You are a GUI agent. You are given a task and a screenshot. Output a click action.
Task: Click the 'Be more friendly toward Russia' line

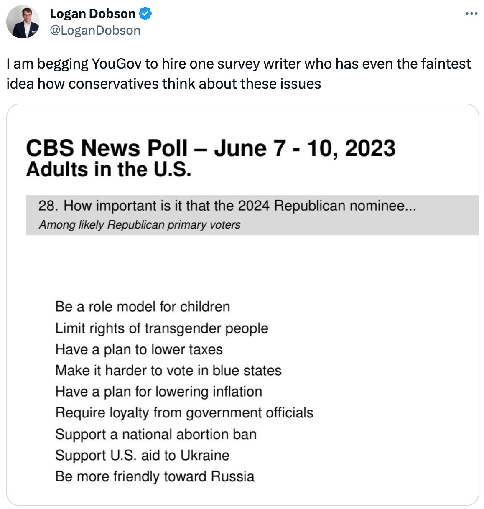coord(155,476)
